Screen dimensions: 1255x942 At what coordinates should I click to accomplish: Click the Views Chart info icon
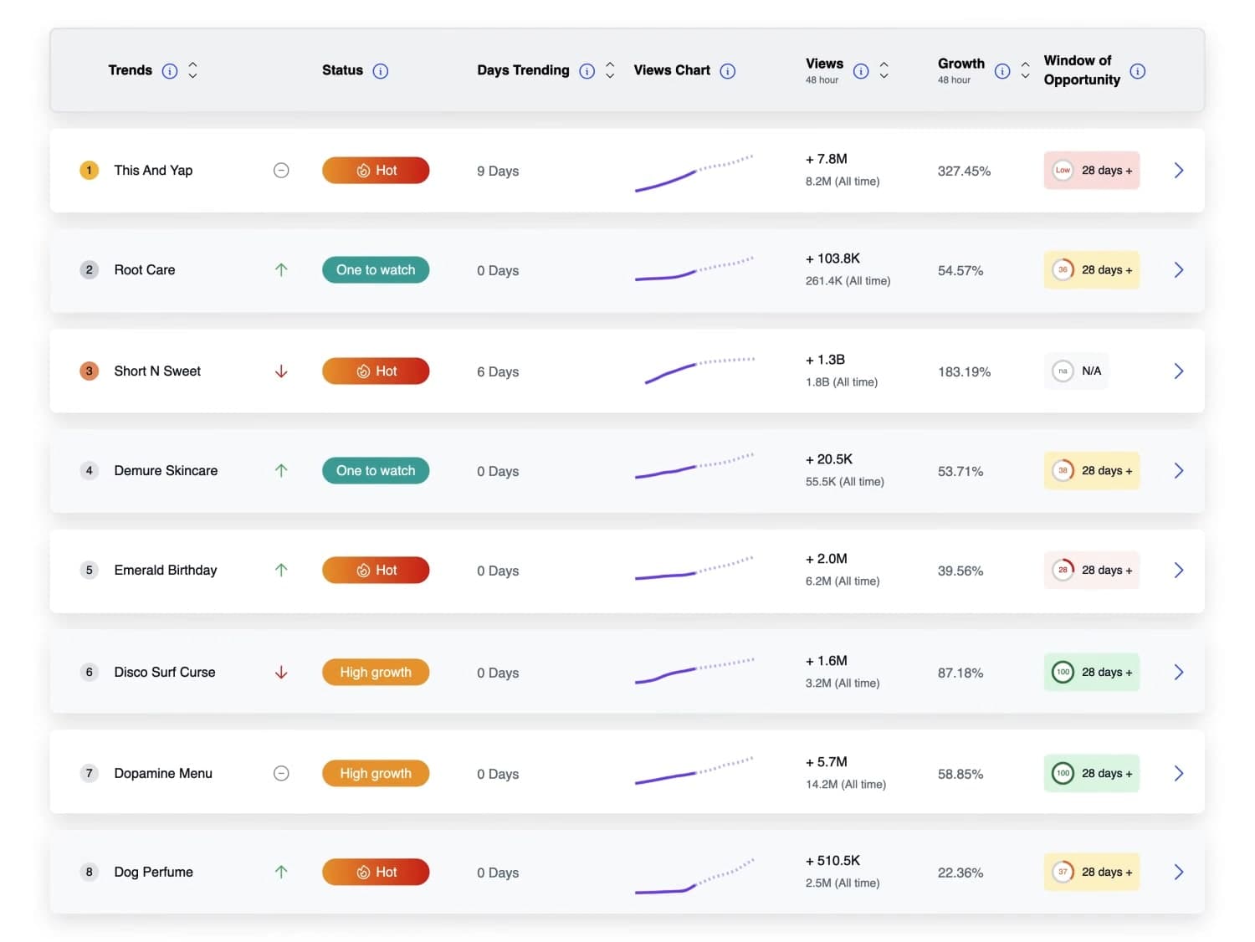click(728, 71)
